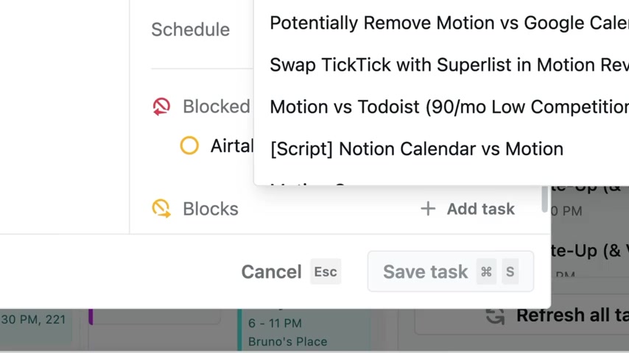
Task: Click the command key symbol badge
Action: (x=486, y=271)
